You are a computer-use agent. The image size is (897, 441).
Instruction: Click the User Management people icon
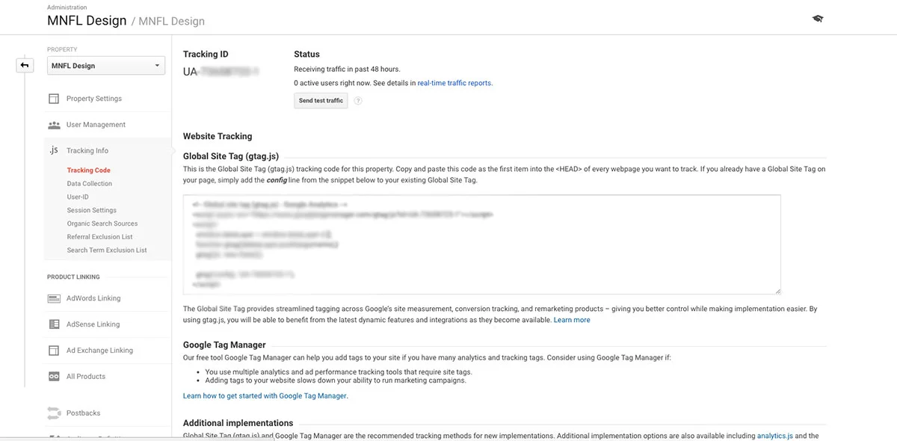point(54,125)
